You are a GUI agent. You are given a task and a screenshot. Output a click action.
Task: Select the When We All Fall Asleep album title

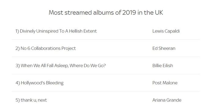[63, 66]
